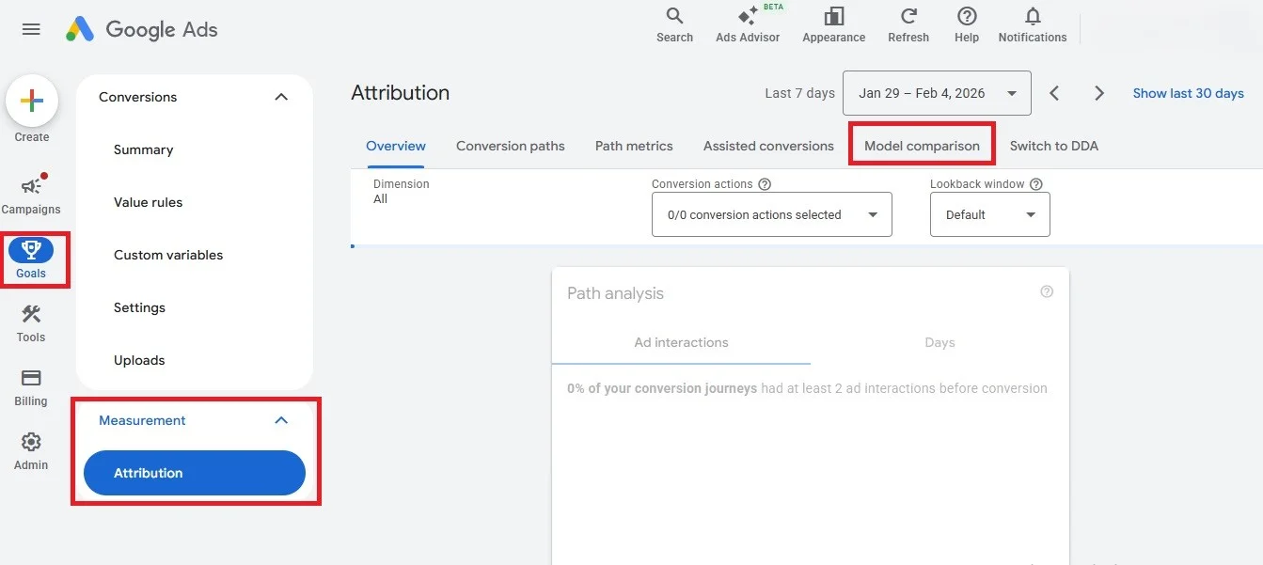The width and height of the screenshot is (1263, 565).
Task: Click the Show last 30 days link
Action: pyautogui.click(x=1188, y=93)
